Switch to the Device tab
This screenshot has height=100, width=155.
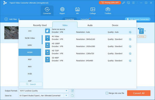pyautogui.click(x=115, y=25)
